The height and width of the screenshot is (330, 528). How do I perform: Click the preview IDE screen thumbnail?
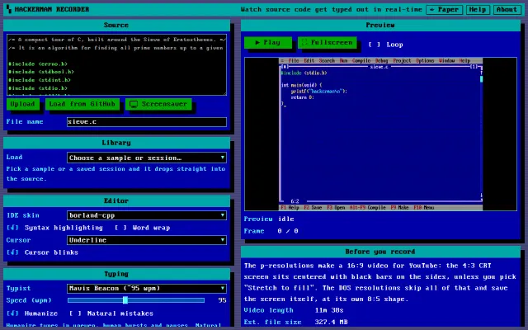coord(380,134)
